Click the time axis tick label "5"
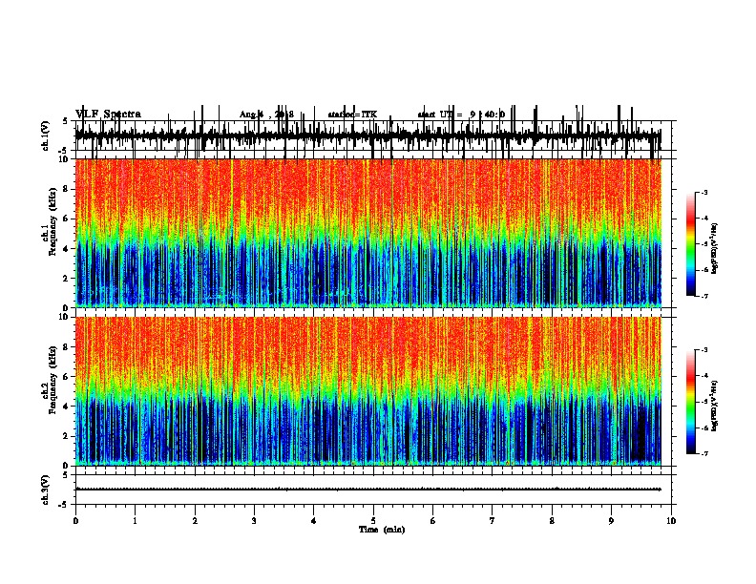The height and width of the screenshot is (584, 756). 373,521
